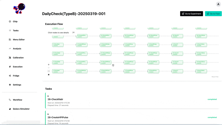
Task: Open the Analysis chart icon
Action: [10, 49]
